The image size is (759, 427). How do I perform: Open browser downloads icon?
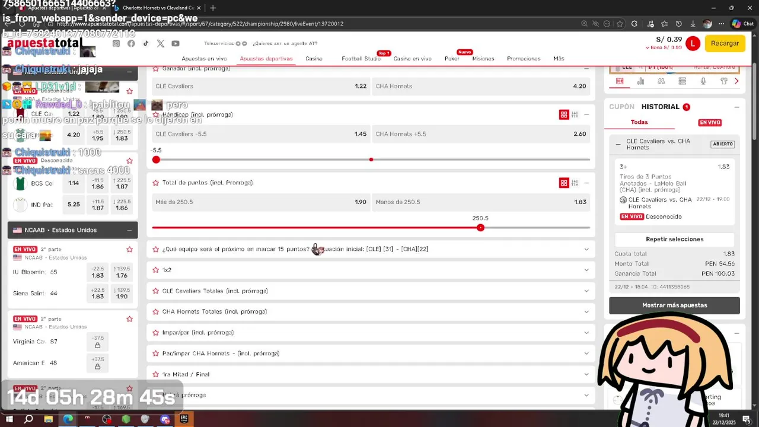click(x=693, y=24)
